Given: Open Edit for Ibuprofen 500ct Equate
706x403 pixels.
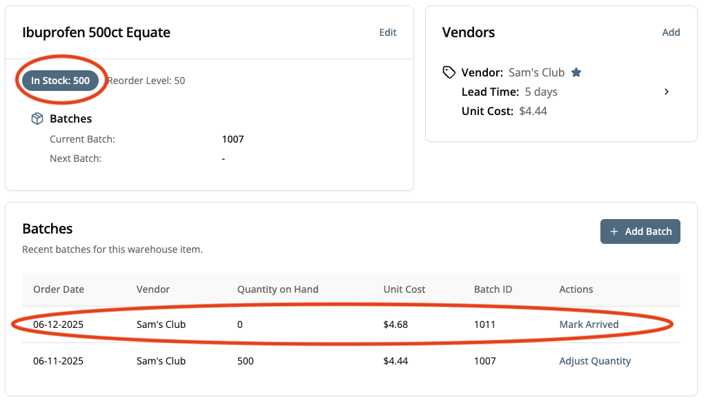Looking at the screenshot, I should point(388,32).
